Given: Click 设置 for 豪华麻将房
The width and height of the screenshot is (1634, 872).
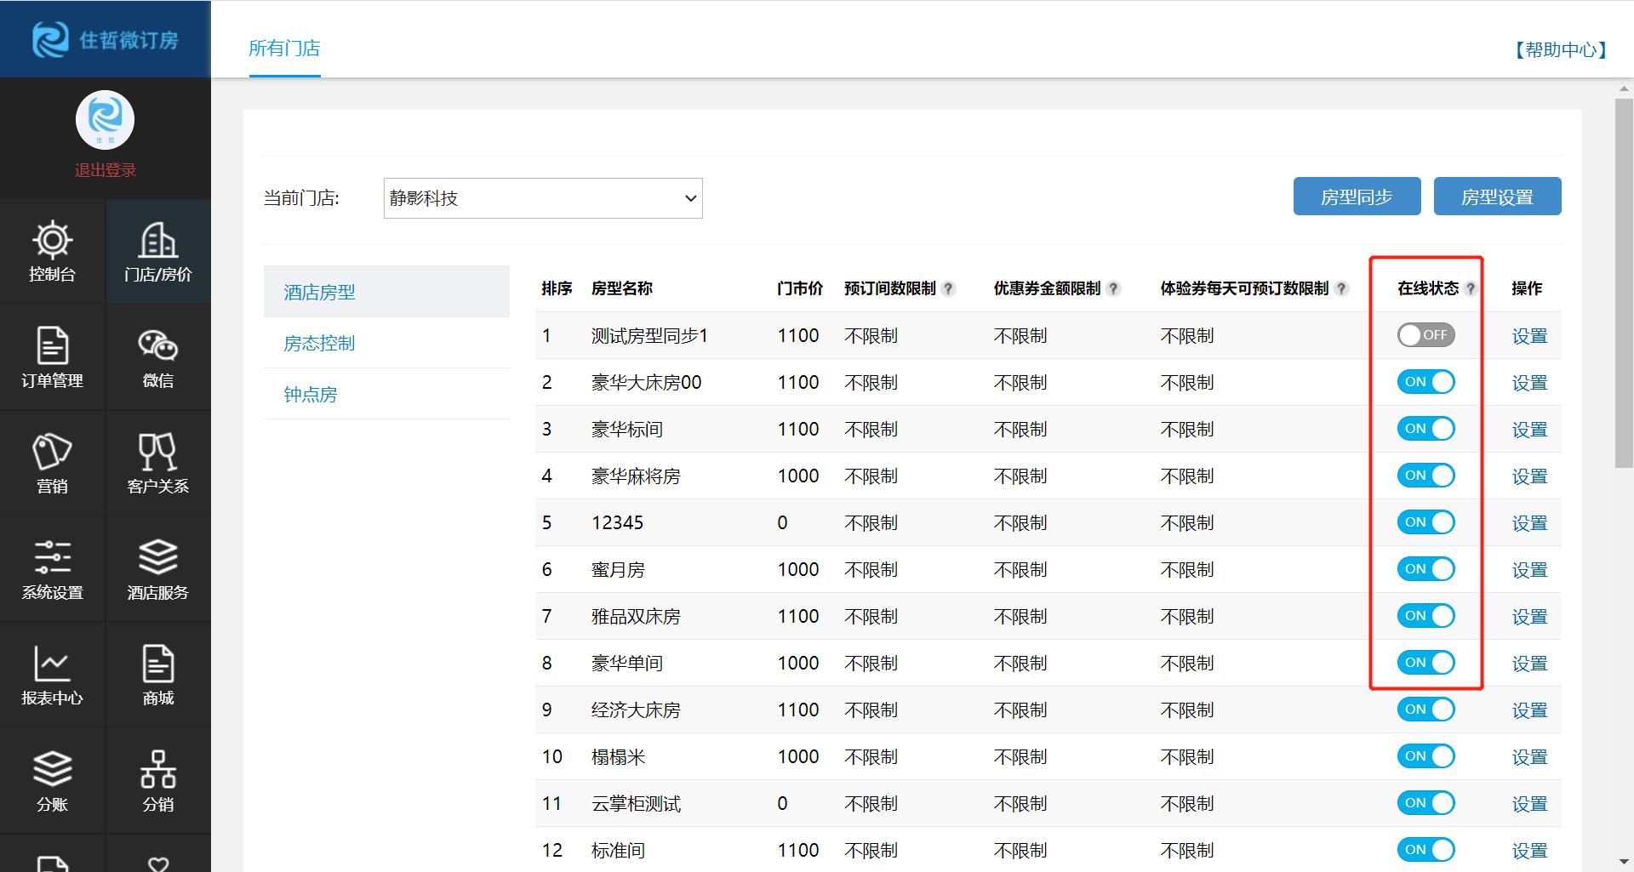Looking at the screenshot, I should (1529, 476).
